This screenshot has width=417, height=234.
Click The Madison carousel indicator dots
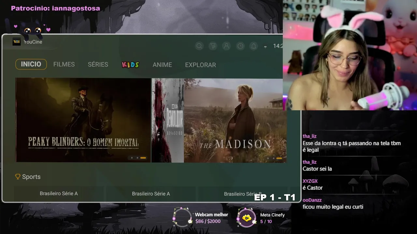pyautogui.click(x=275, y=158)
